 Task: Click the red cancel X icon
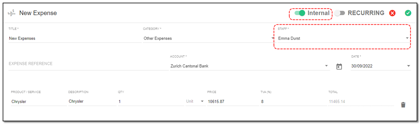click(392, 13)
